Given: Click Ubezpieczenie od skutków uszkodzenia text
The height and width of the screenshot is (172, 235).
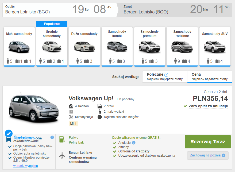Looking at the screenshot, I should click(x=147, y=156).
